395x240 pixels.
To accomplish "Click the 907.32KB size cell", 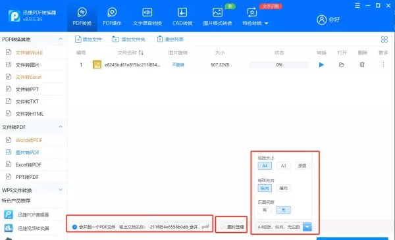I will click(220, 65).
